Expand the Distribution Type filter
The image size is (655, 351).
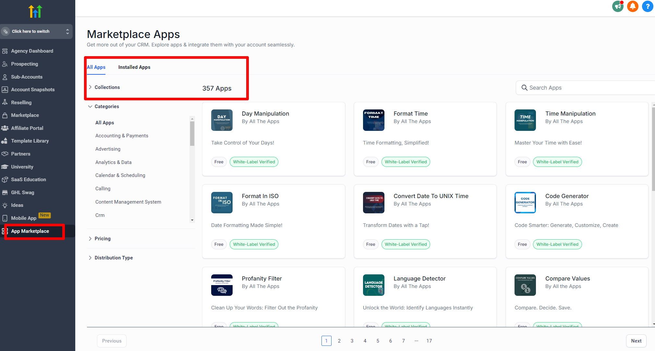[x=114, y=257]
